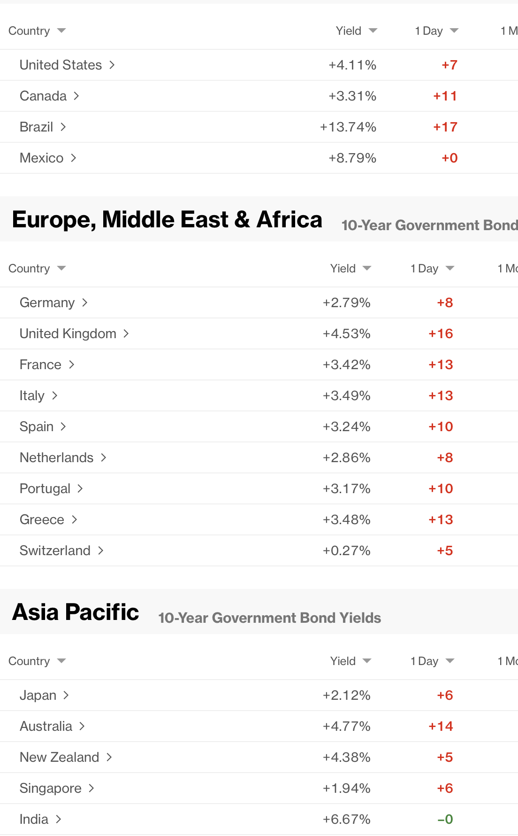Select the Switzerland row link

[x=55, y=550]
